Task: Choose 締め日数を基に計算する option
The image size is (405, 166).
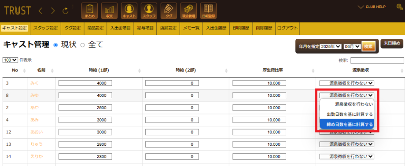Action: 346,124
